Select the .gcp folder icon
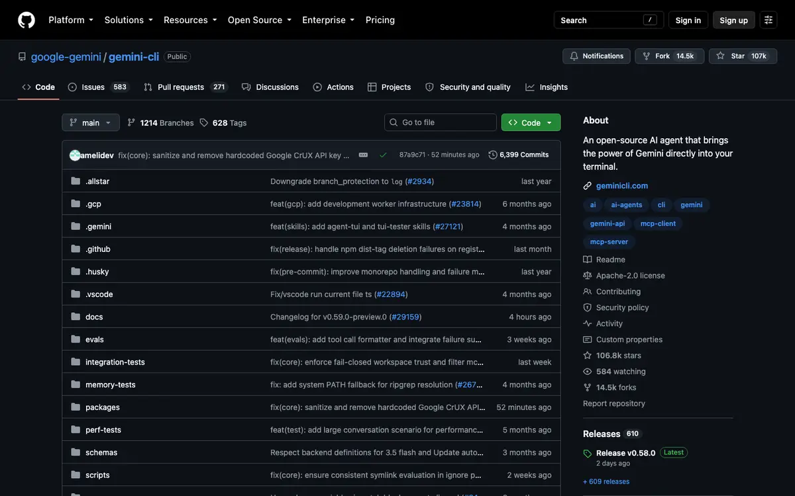 point(76,204)
